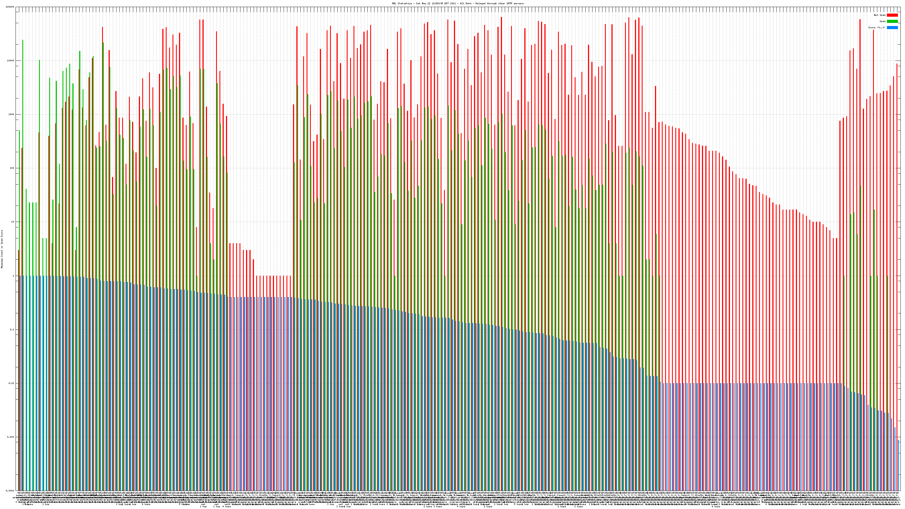Viewport: 905px width, 509px height.
Task: Click the 0.01 y-axis tick label
Action: point(12,383)
